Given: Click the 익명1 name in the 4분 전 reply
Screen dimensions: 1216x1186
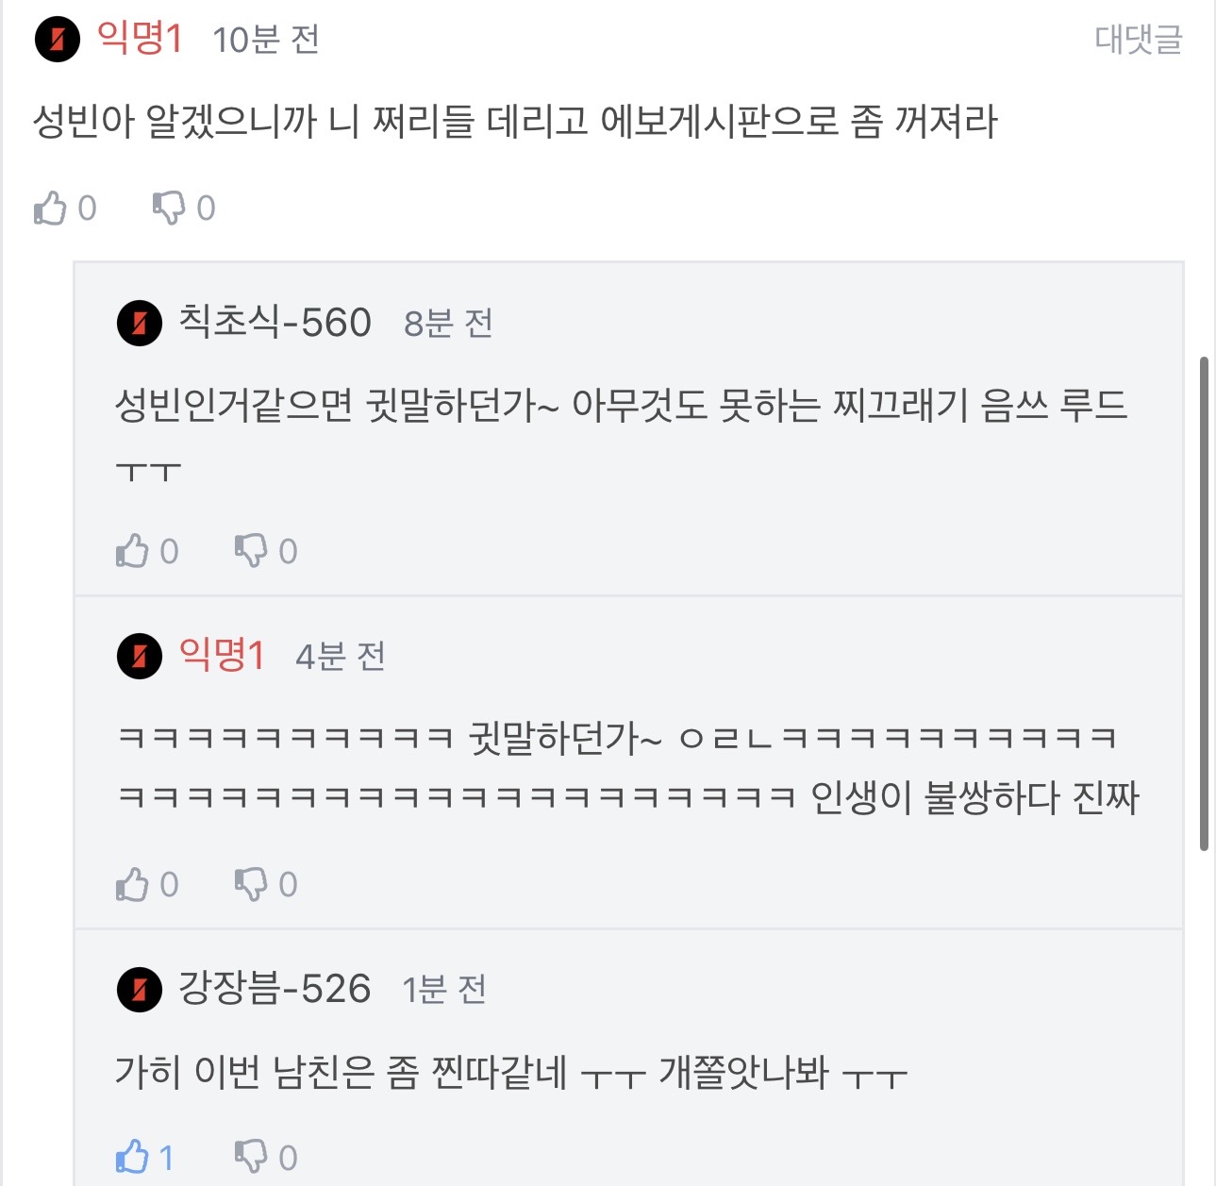Looking at the screenshot, I should [222, 655].
